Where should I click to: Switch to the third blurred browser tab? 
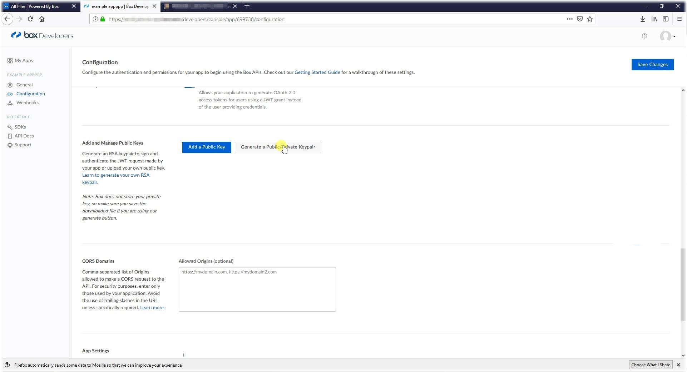tap(200, 6)
